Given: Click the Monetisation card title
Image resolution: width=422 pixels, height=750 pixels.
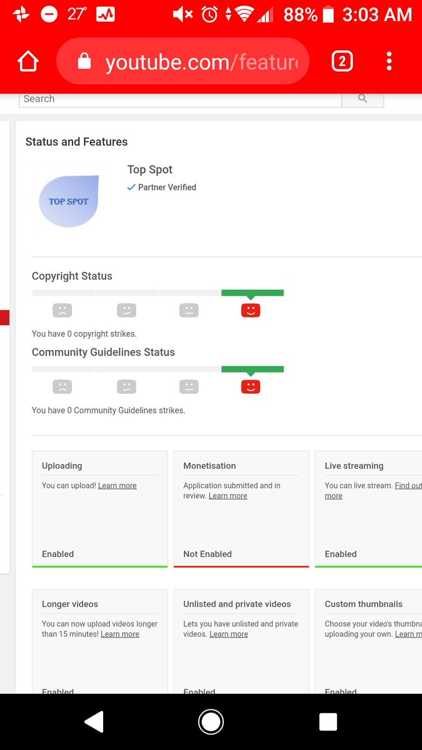Looking at the screenshot, I should coord(209,466).
